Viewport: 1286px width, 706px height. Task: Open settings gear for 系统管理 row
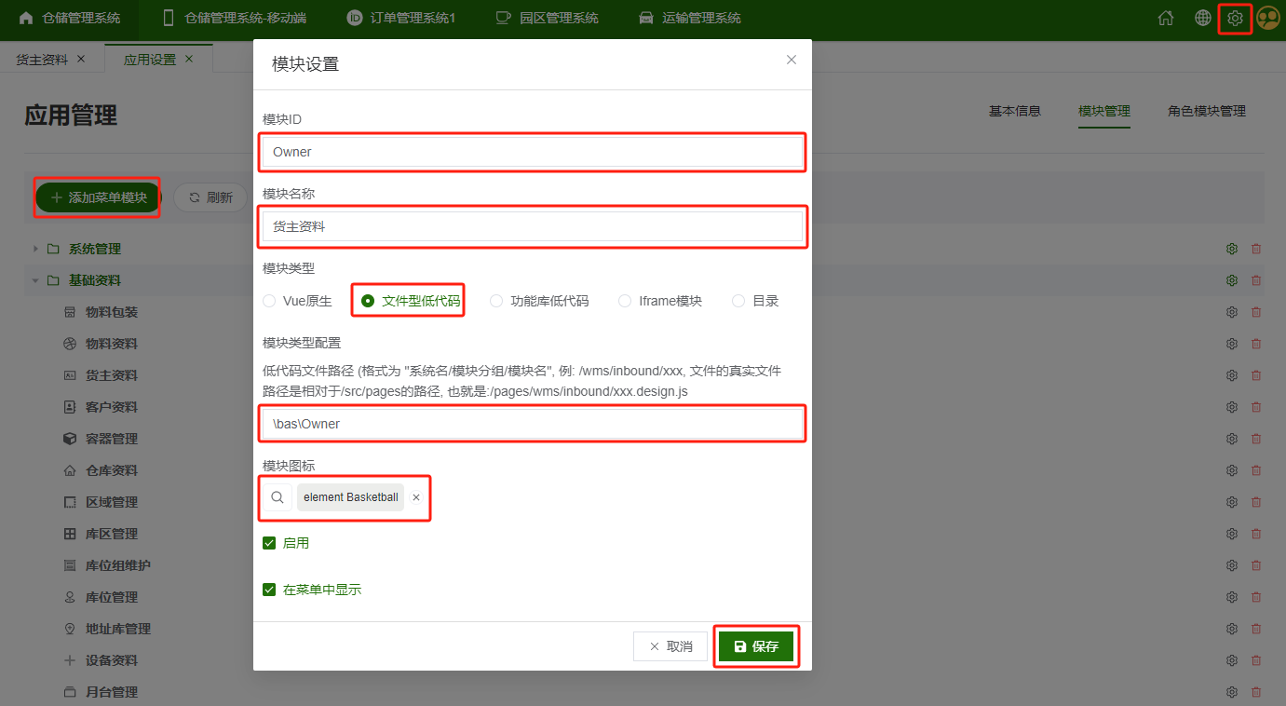tap(1232, 249)
